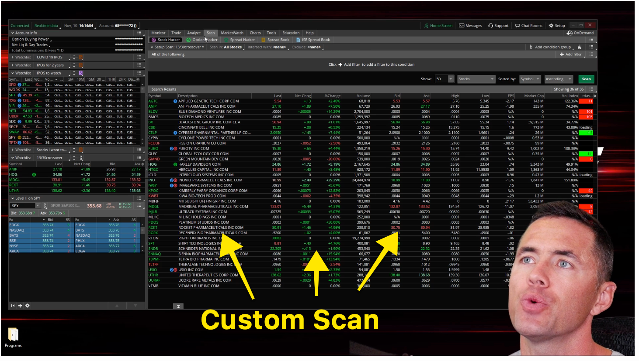Collapse the IPOS to watch watchlist
The width and height of the screenshot is (639, 361).
point(12,73)
